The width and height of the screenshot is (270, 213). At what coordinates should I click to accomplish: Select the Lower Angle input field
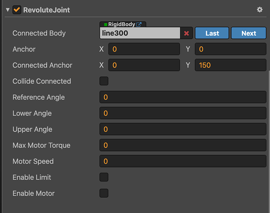[x=183, y=113]
